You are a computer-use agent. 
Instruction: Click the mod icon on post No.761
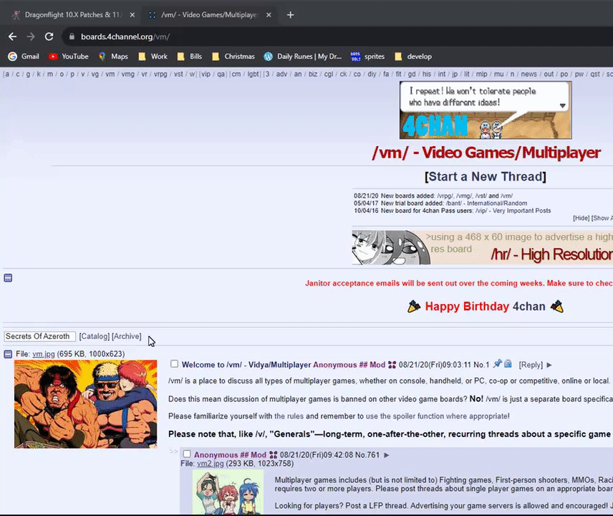[274, 455]
